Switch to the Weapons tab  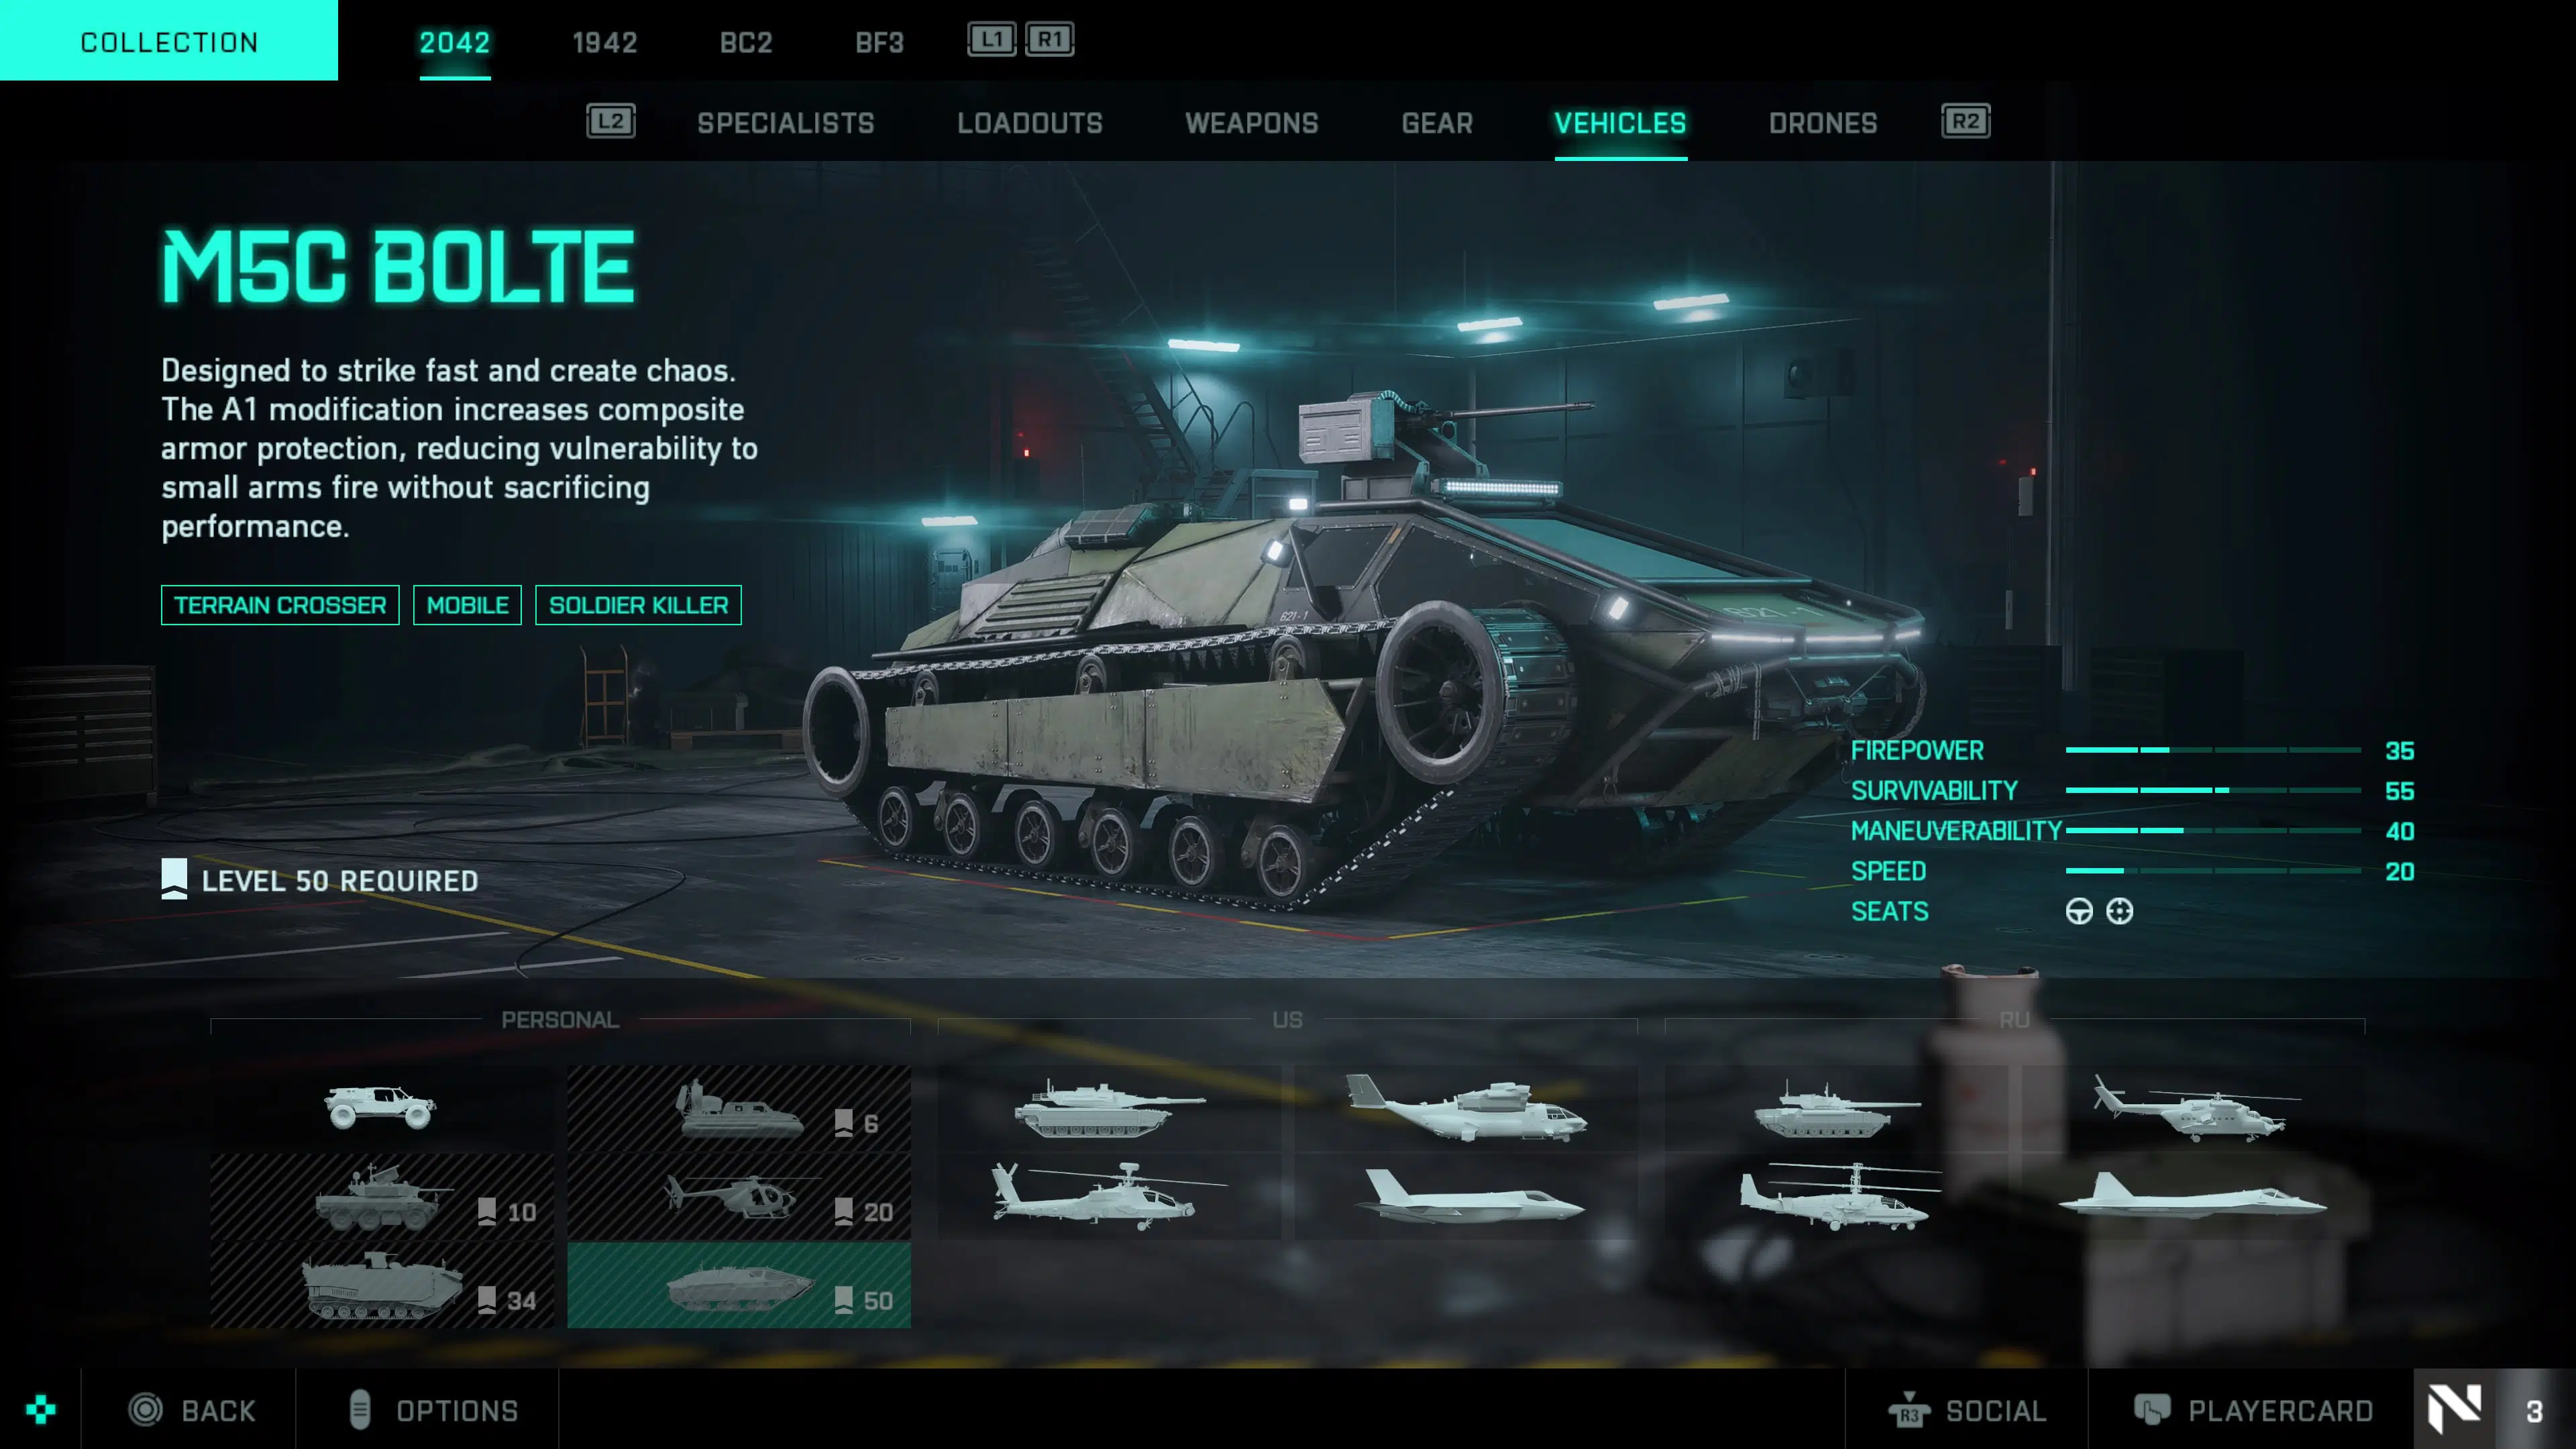1252,123
